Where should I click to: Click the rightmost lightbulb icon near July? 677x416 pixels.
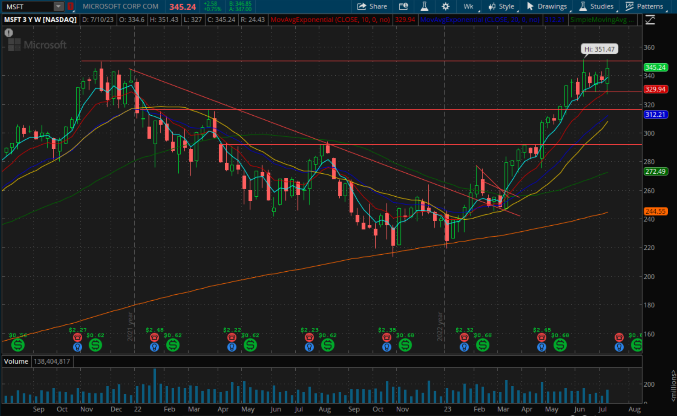coord(619,347)
